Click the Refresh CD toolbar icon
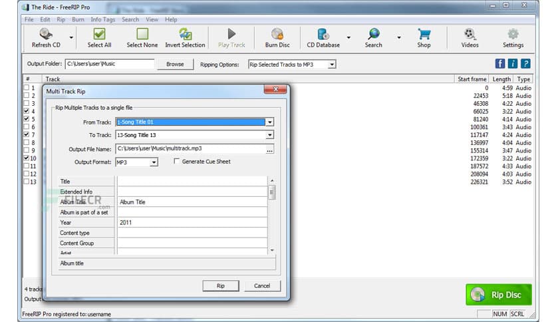The image size is (556, 322). click(46, 34)
